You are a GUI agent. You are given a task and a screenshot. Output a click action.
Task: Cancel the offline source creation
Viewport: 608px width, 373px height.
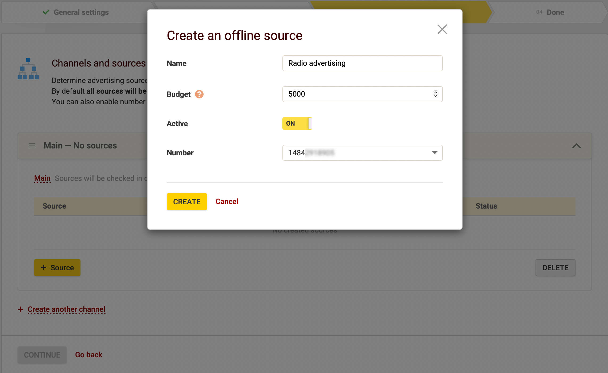click(227, 201)
